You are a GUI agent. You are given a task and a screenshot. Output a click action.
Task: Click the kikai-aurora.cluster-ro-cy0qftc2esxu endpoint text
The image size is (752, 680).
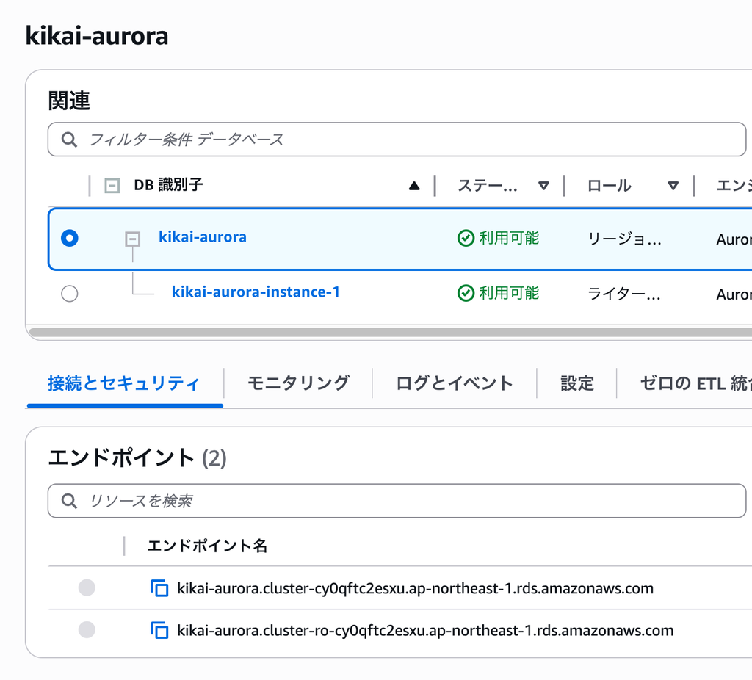[x=425, y=630]
